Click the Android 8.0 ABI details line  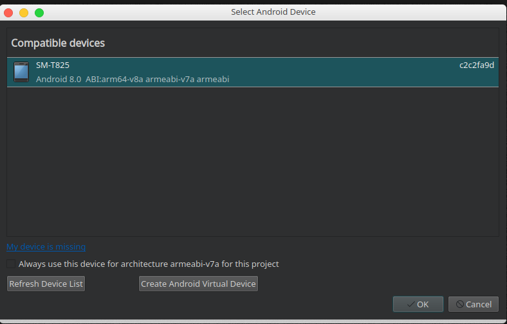pyautogui.click(x=133, y=80)
